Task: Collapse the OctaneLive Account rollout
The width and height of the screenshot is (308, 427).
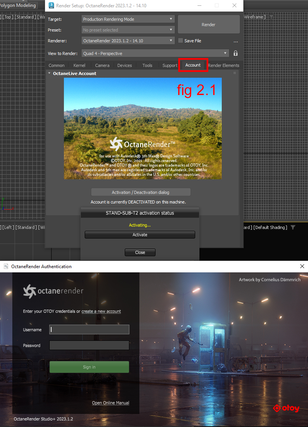Action: [x=49, y=73]
